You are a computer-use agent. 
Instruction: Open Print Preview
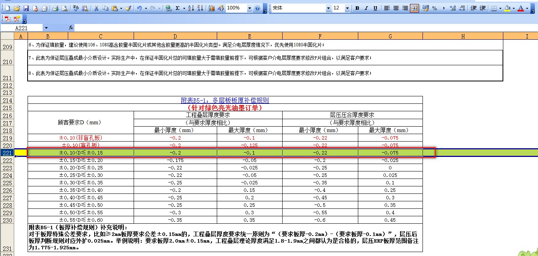point(65,8)
